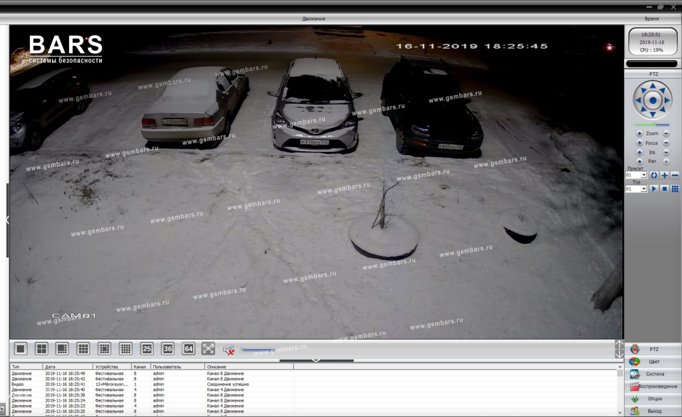This screenshot has height=417, width=682.
Task: Click the muted speaker audio icon
Action: (x=229, y=349)
